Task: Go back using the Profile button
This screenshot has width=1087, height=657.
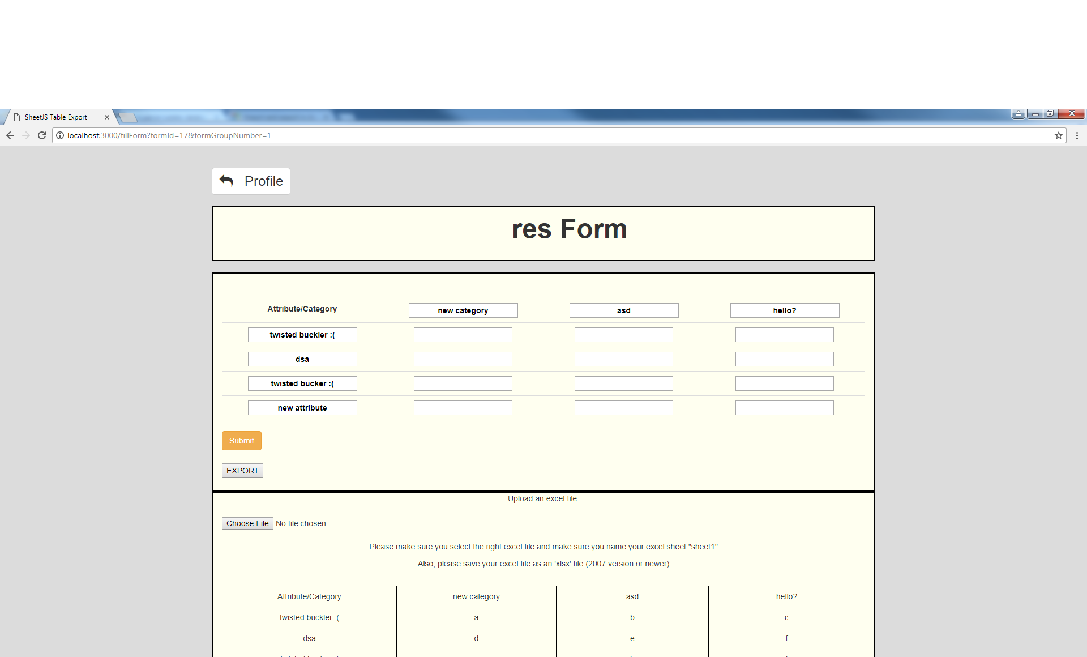Action: (251, 181)
